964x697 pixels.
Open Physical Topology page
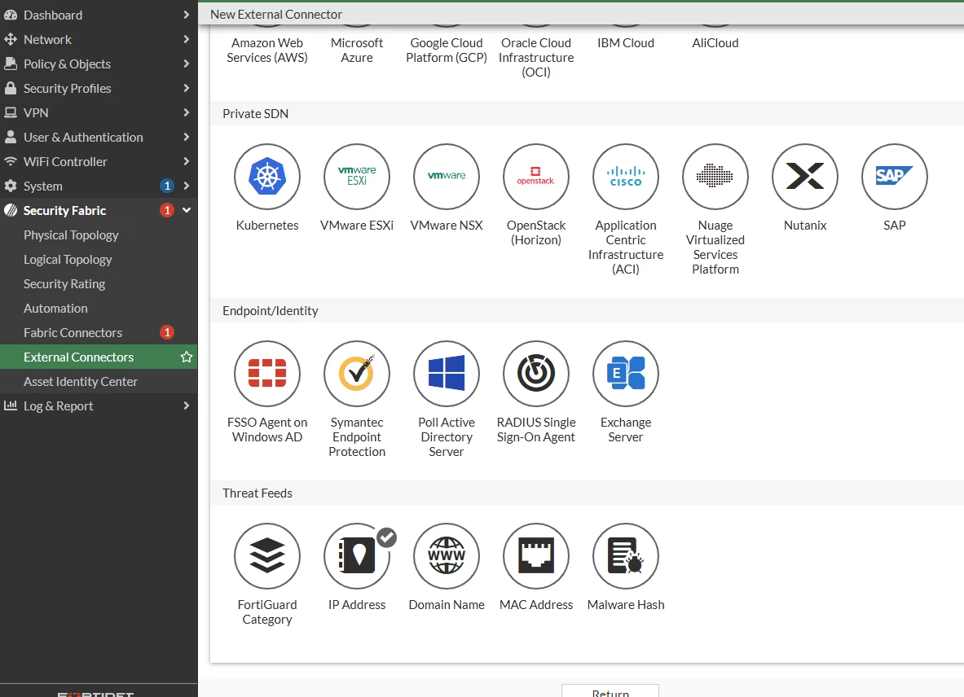(x=99, y=235)
